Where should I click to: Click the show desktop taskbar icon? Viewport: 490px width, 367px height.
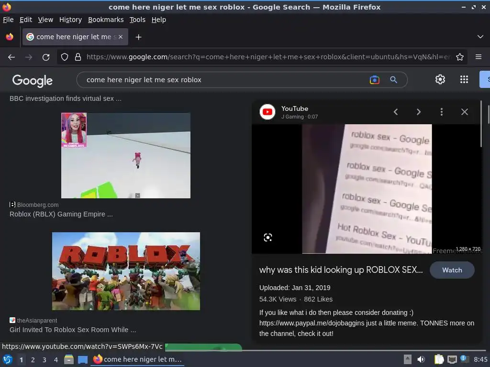pos(83,360)
